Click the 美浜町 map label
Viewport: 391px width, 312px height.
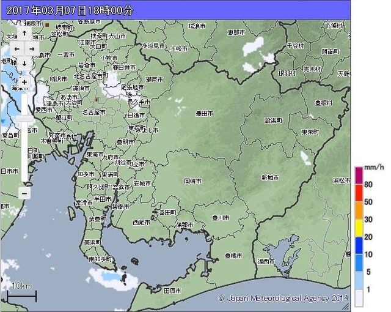(x=93, y=242)
